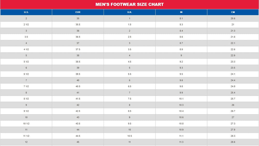Select the U.K. column header

129,12
